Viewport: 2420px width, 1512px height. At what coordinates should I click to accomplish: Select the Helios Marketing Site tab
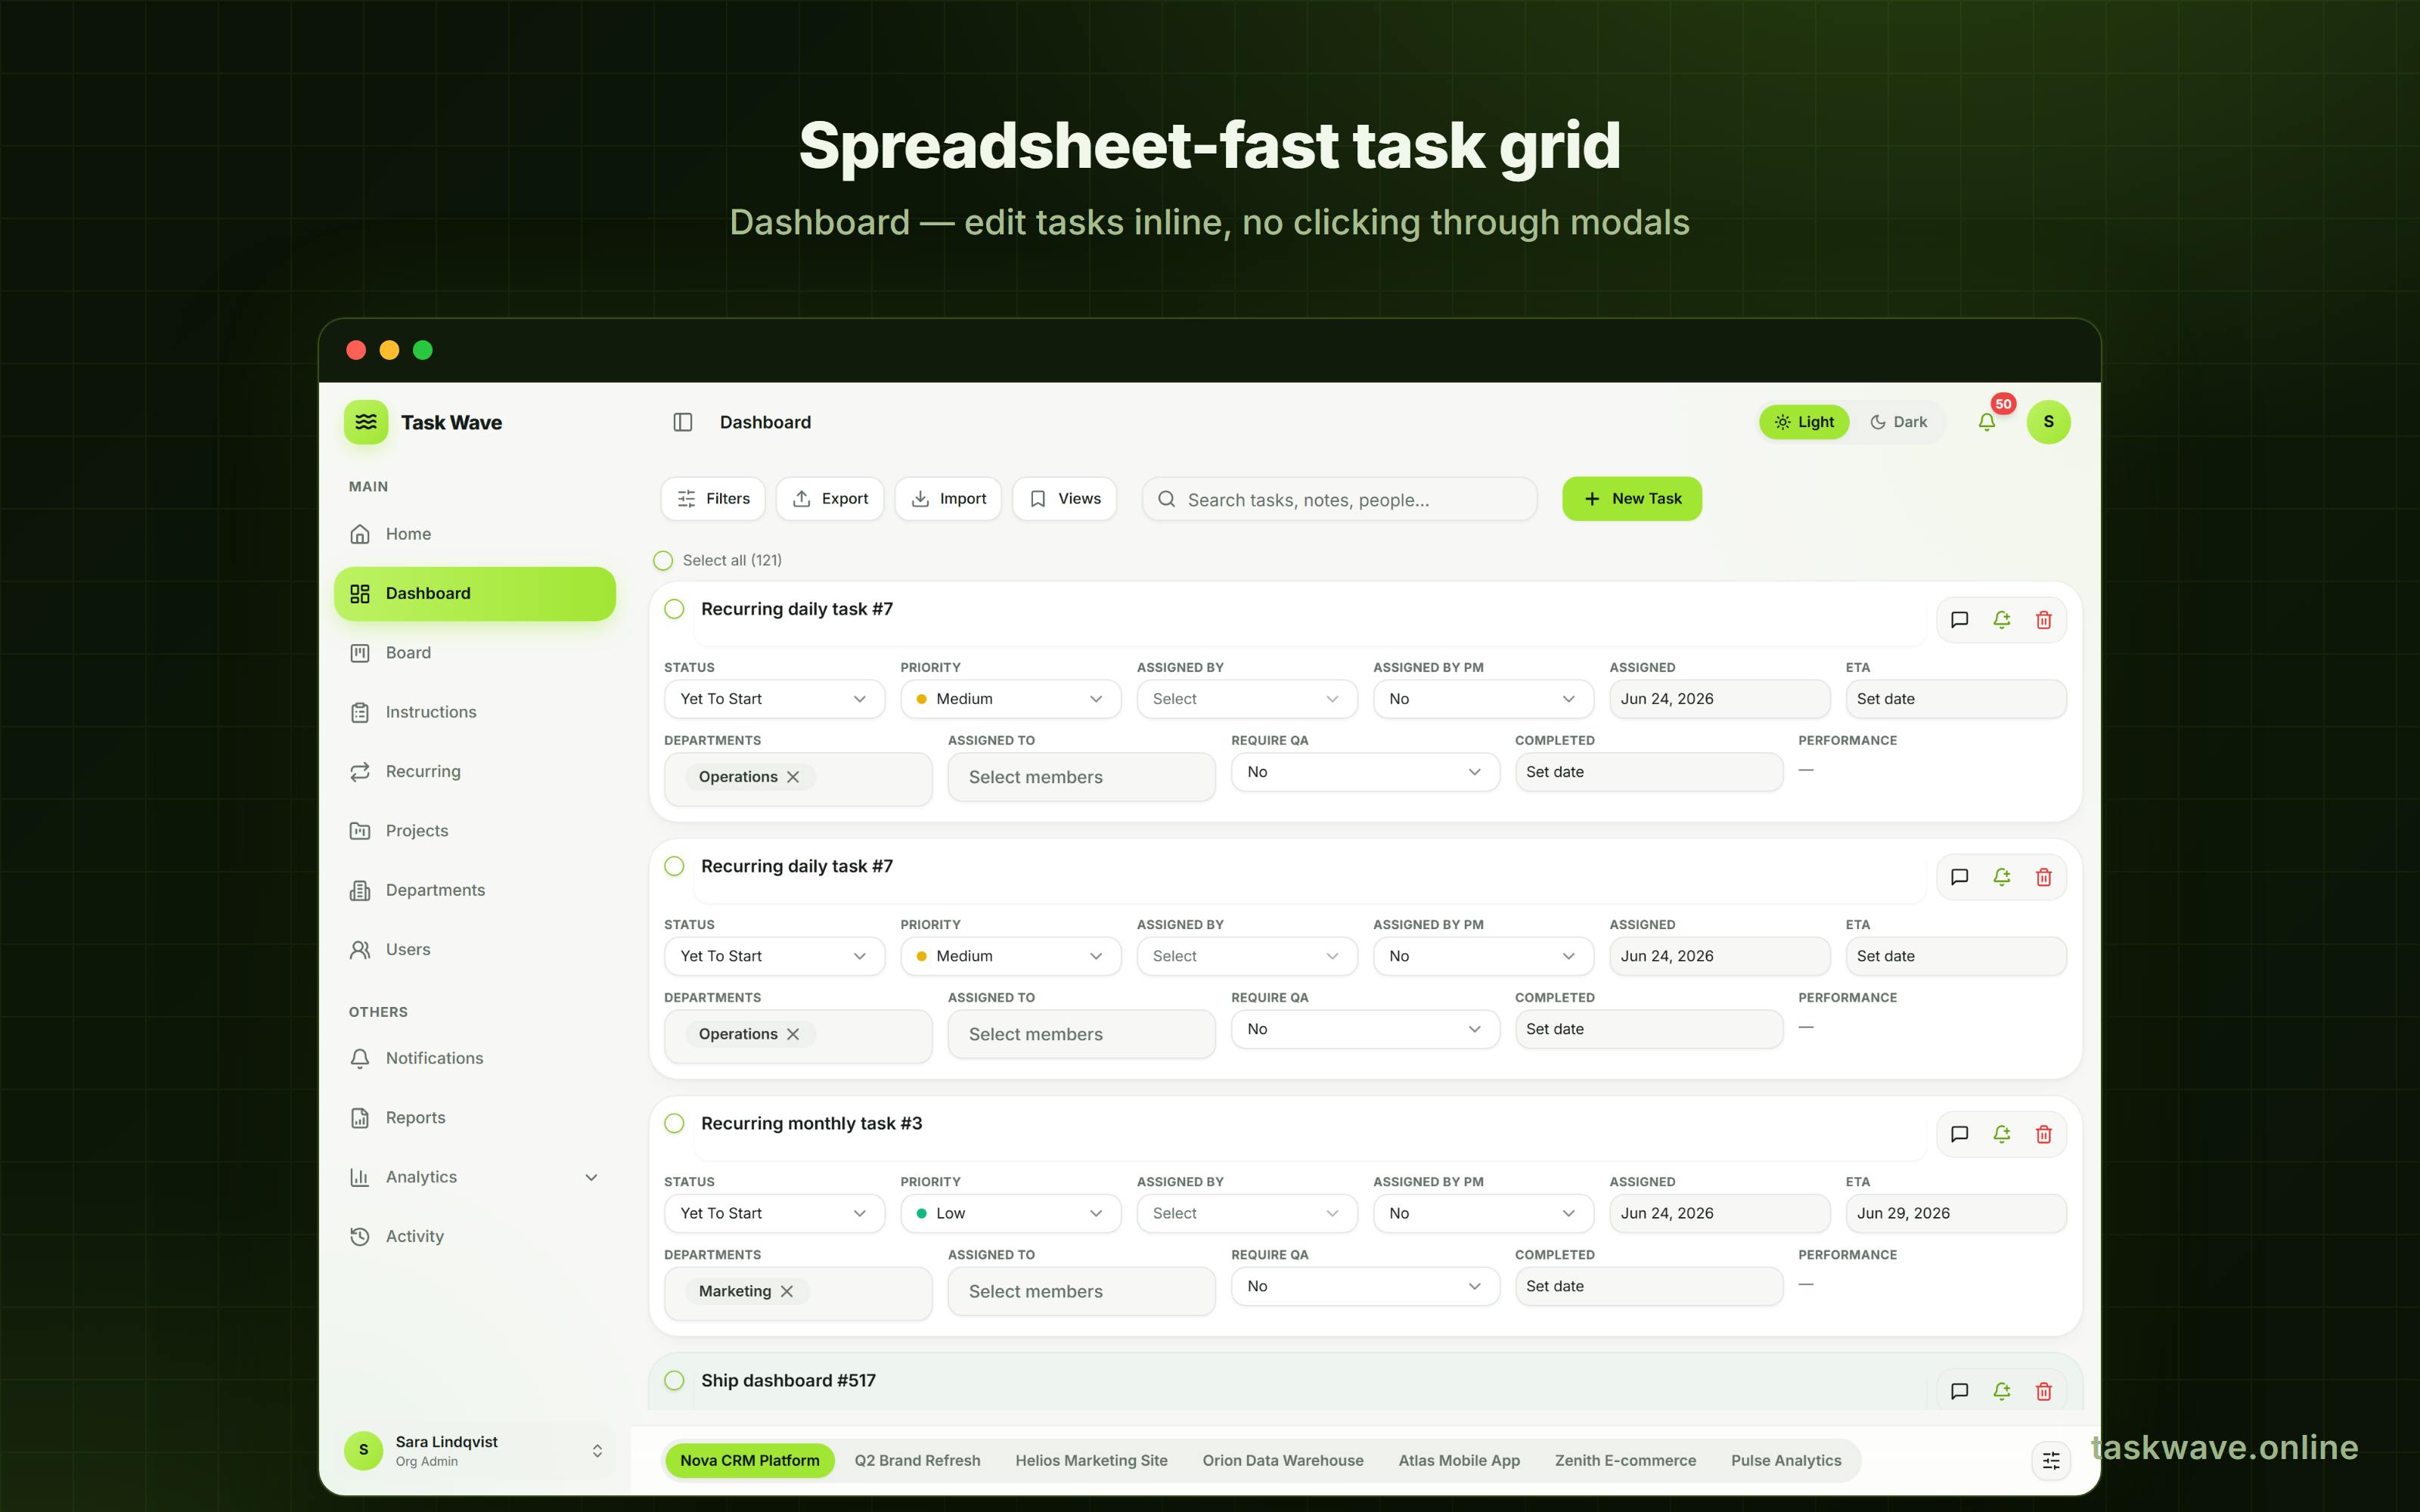click(1091, 1461)
